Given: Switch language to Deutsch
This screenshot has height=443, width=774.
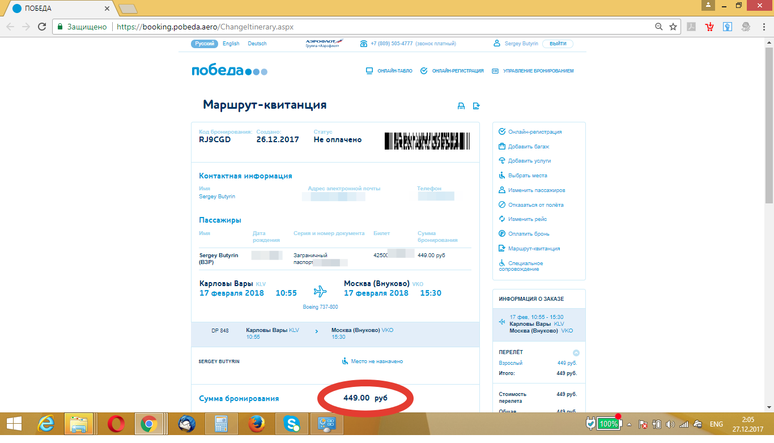Looking at the screenshot, I should click(257, 44).
